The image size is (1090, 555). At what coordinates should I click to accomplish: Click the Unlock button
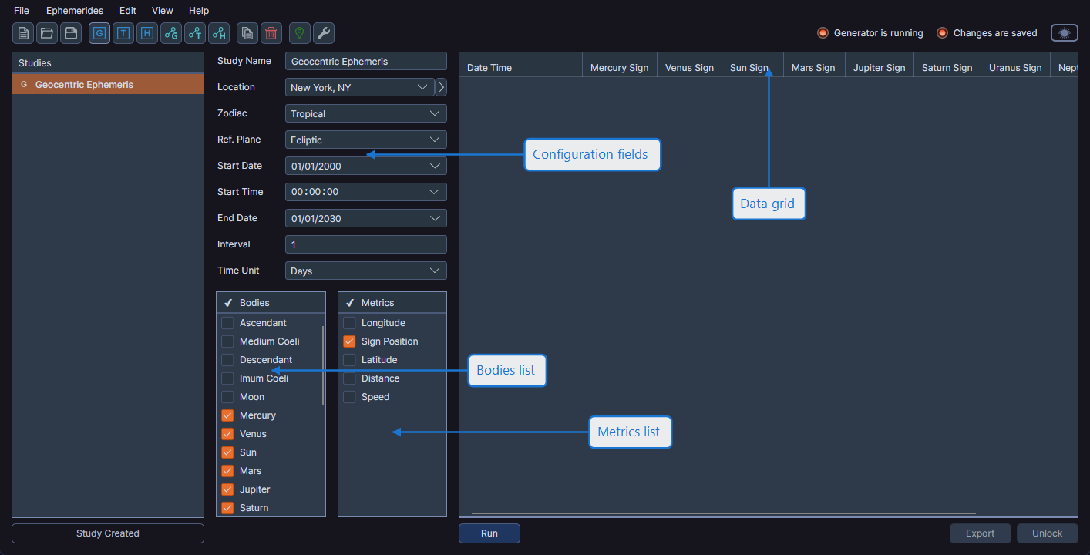tap(1046, 533)
